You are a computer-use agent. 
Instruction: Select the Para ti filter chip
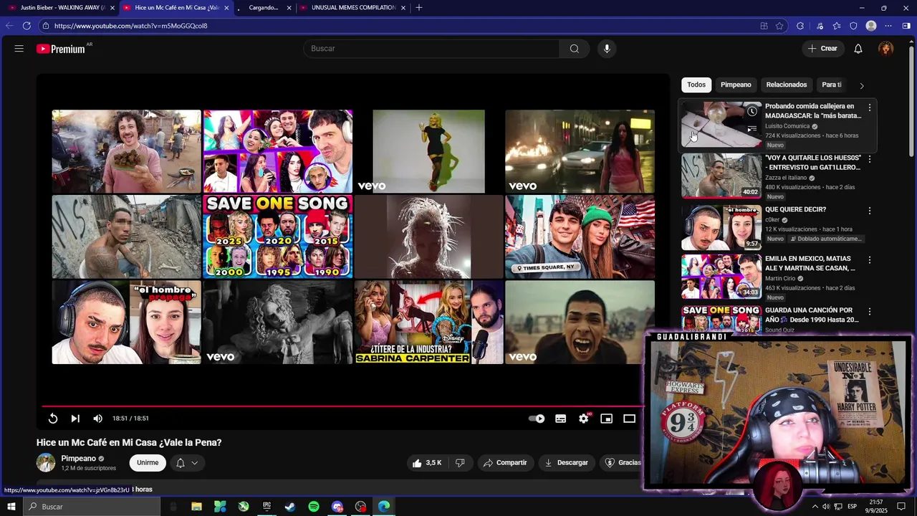click(x=832, y=85)
